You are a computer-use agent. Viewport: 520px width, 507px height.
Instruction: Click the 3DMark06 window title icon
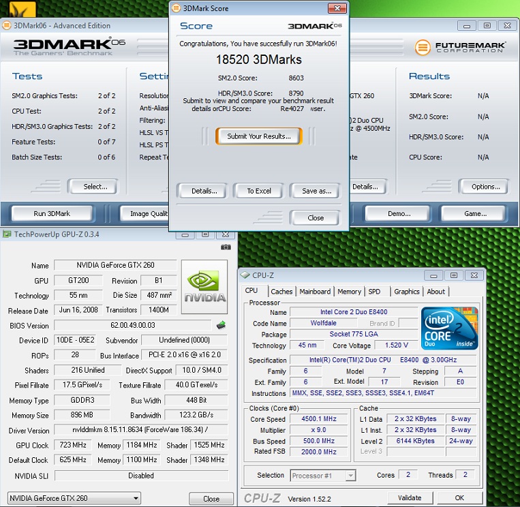(x=6, y=25)
